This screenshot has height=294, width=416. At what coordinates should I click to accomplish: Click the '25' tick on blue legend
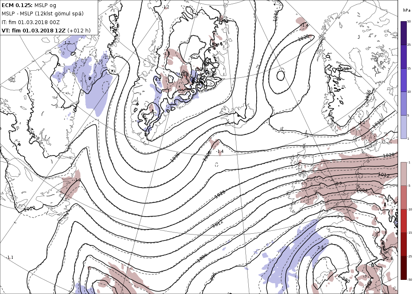(x=409, y=45)
